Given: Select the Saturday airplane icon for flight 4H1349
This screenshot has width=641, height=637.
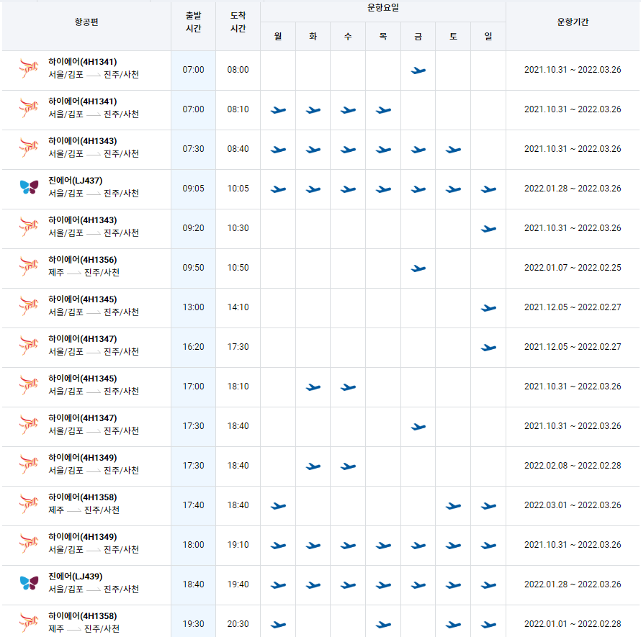Looking at the screenshot, I should 452,545.
